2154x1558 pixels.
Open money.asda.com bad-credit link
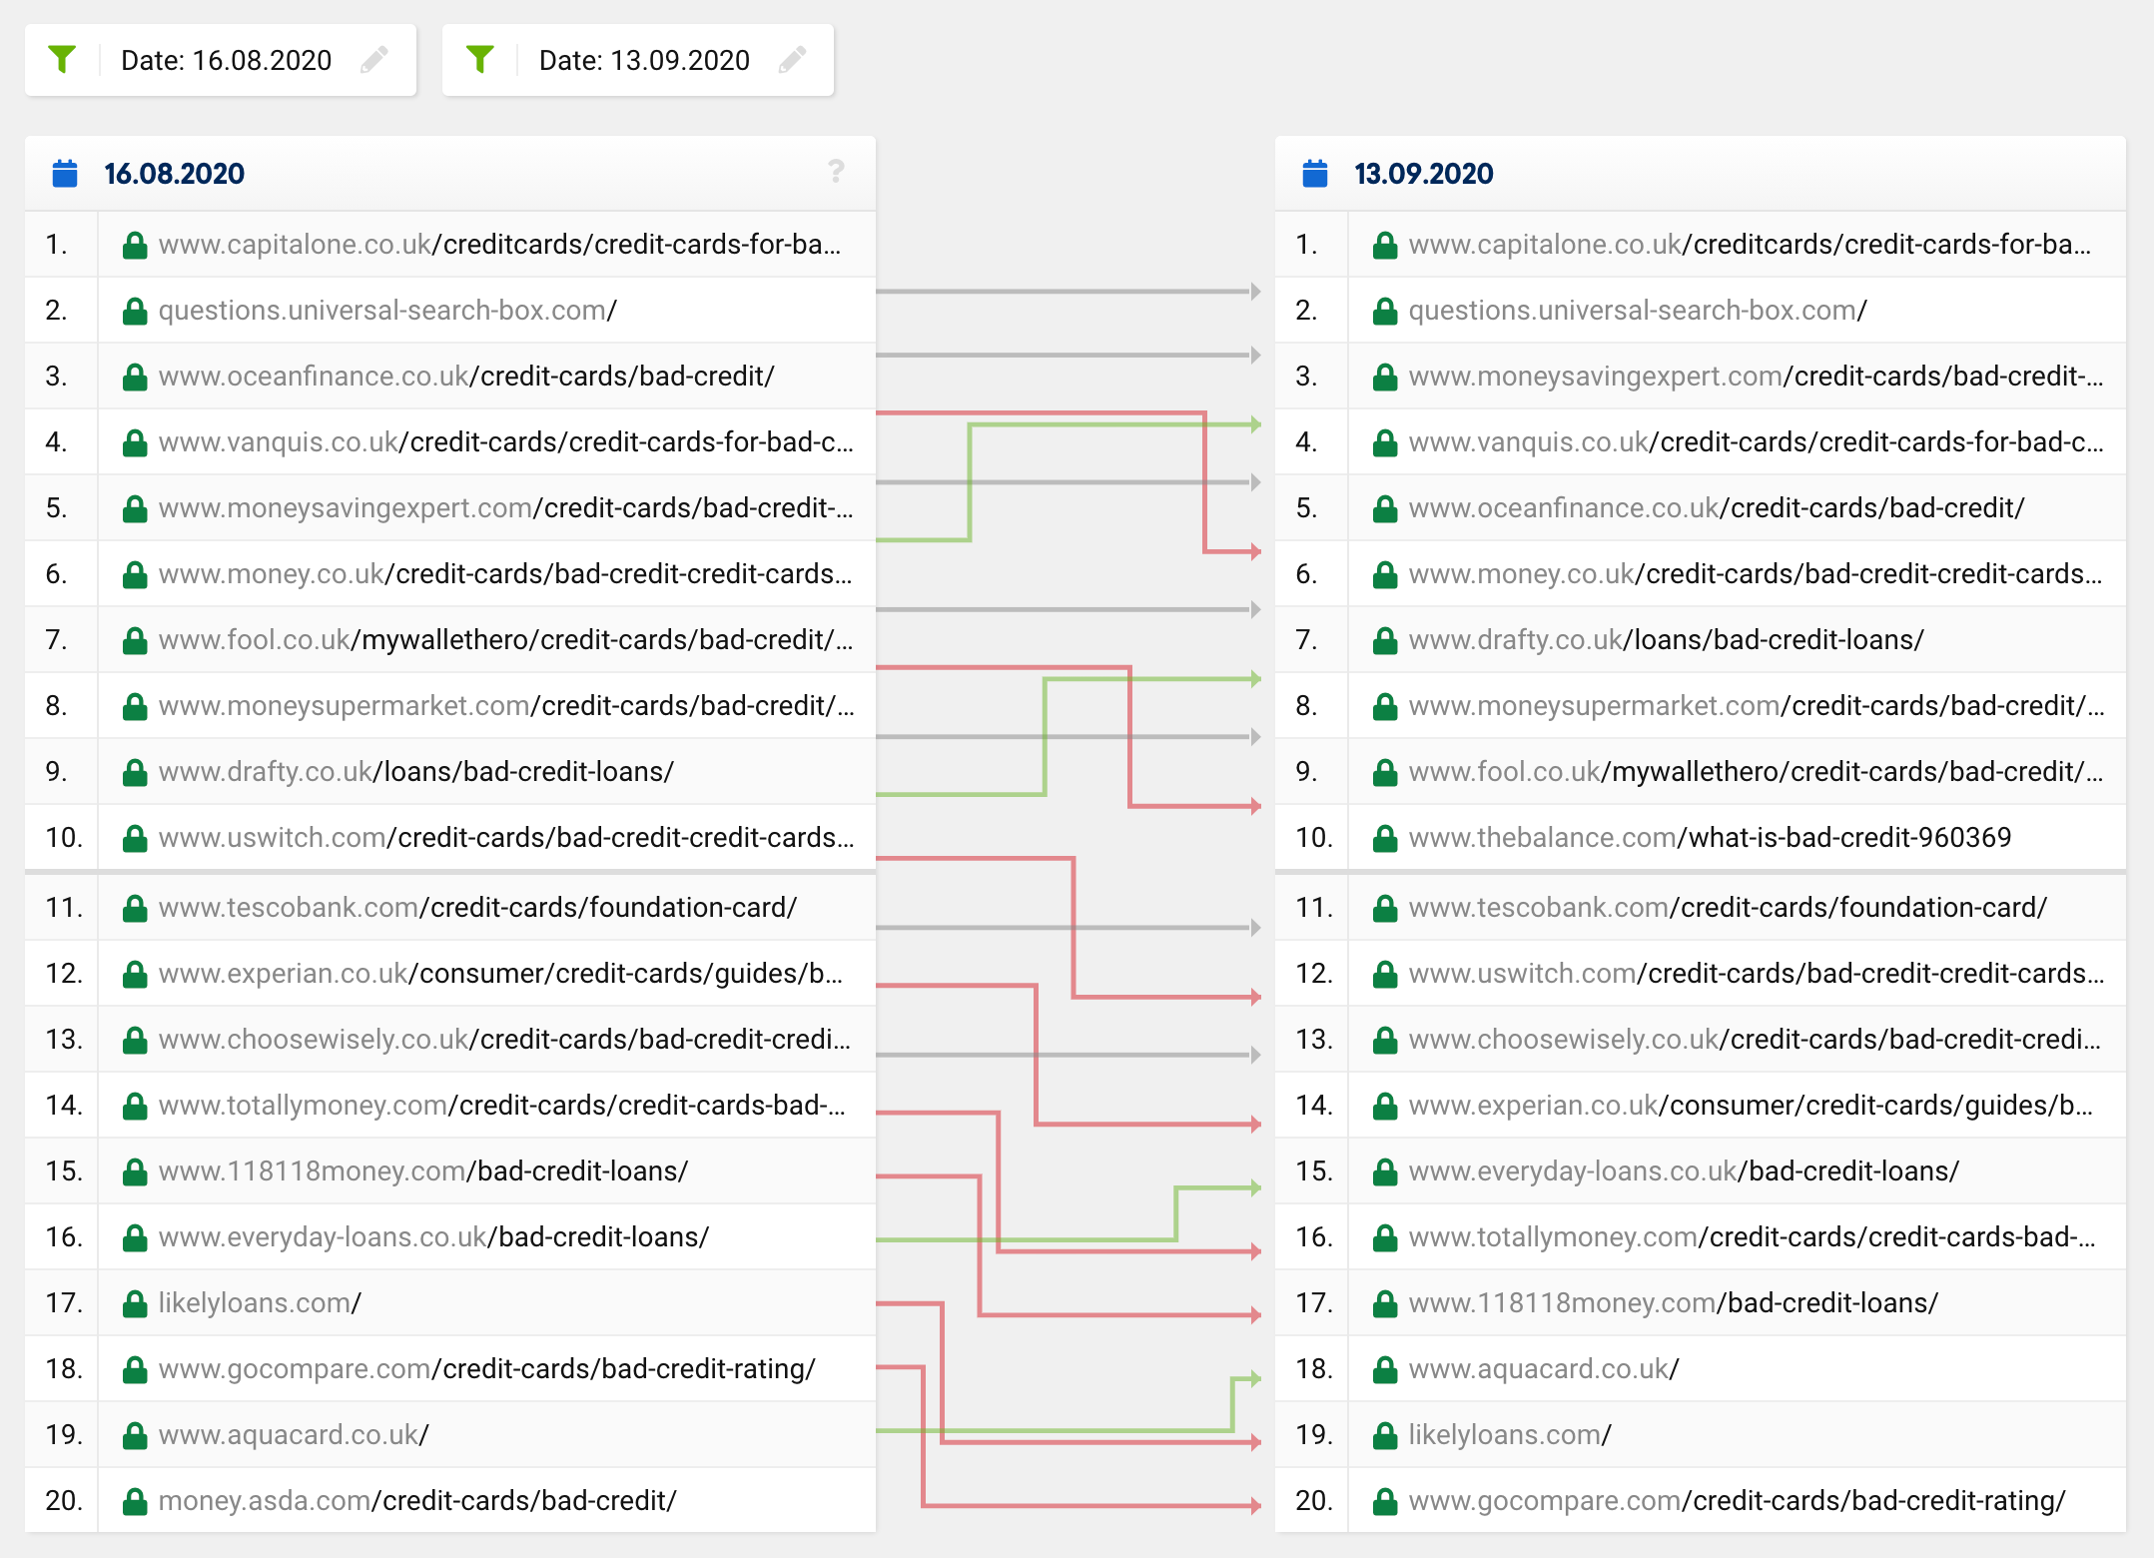[x=417, y=1501]
